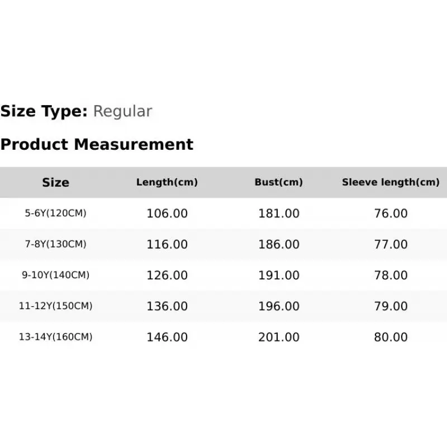The height and width of the screenshot is (447, 447).
Task: Click the Bust(cm) column header
Action: [x=278, y=182]
